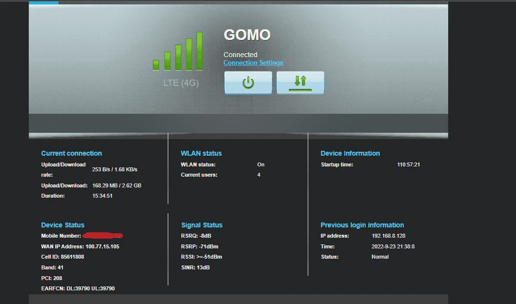
Task: Click the Cell ID: 85611808 line
Action: [62, 257]
